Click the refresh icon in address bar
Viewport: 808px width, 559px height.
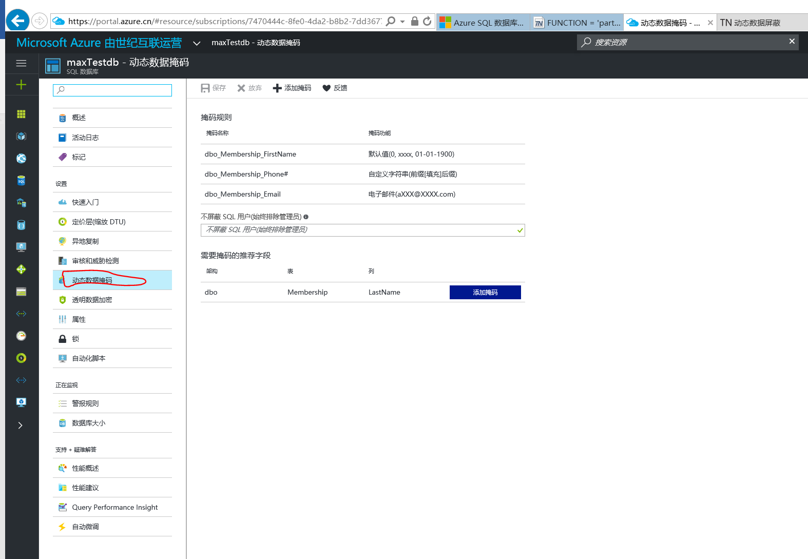(x=427, y=21)
